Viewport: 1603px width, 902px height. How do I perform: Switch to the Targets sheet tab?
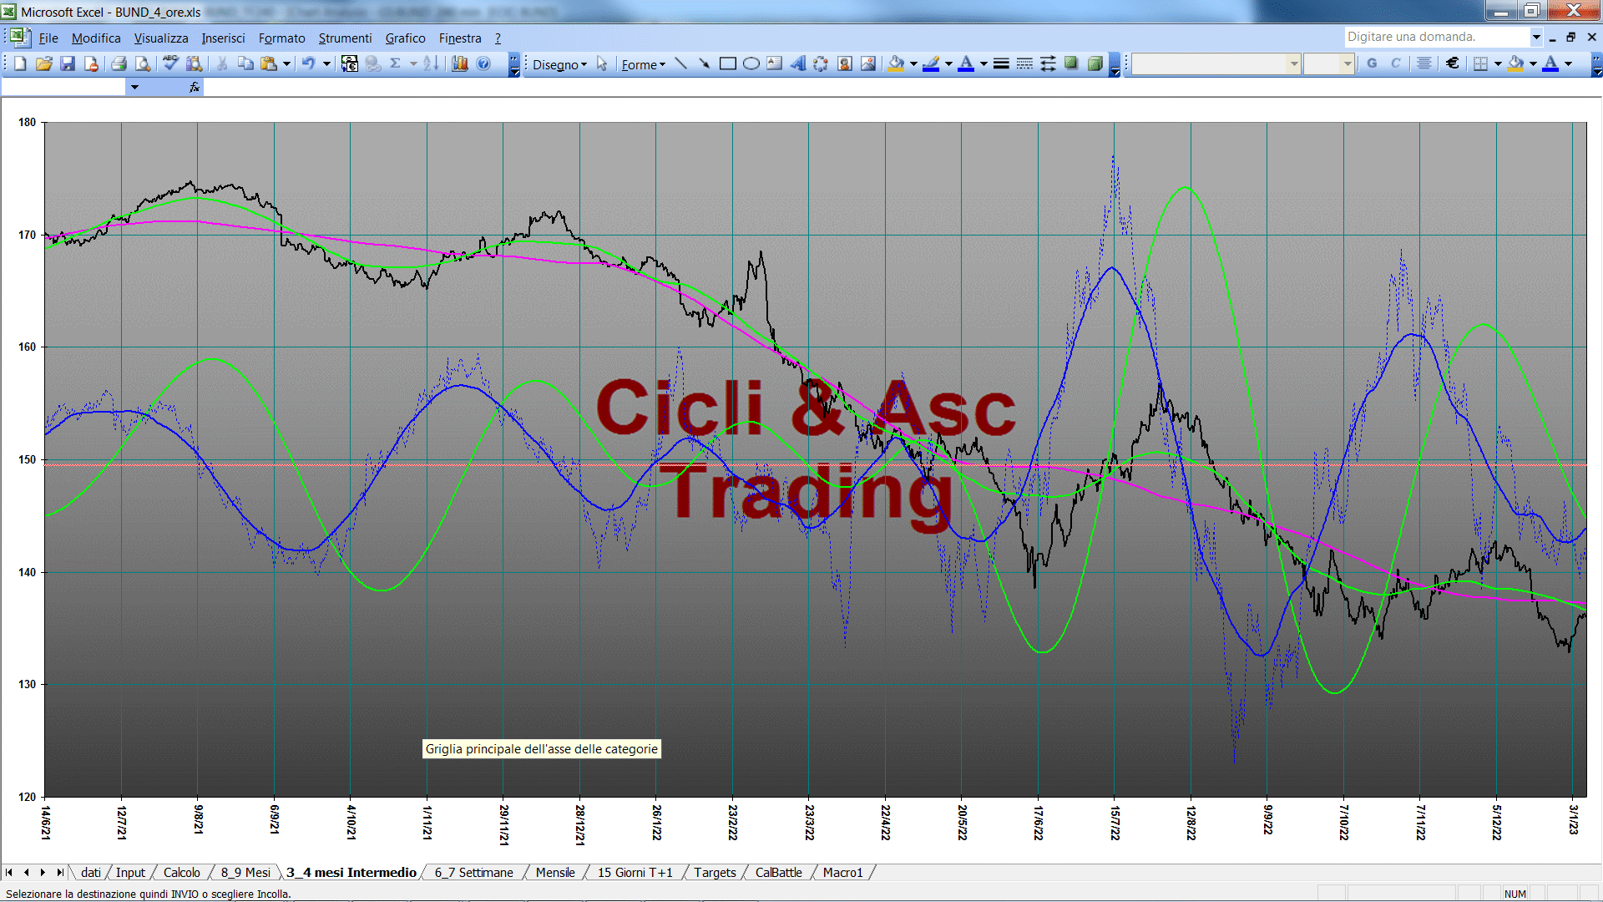715,873
